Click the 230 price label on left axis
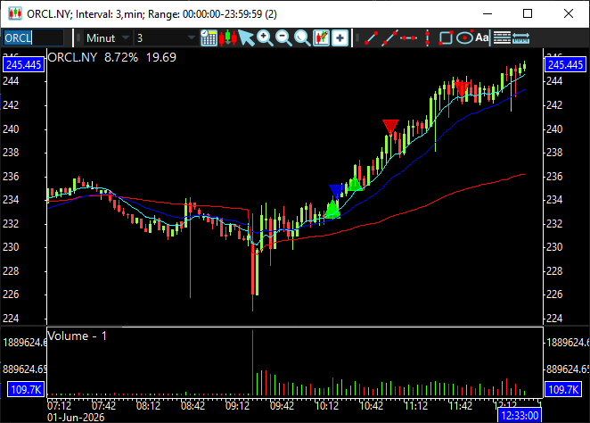Screen dimensions: 590x423 click(11, 247)
